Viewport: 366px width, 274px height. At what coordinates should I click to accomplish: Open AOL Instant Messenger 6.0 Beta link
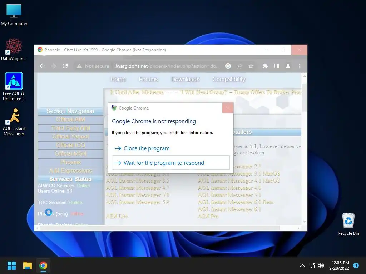click(x=235, y=202)
